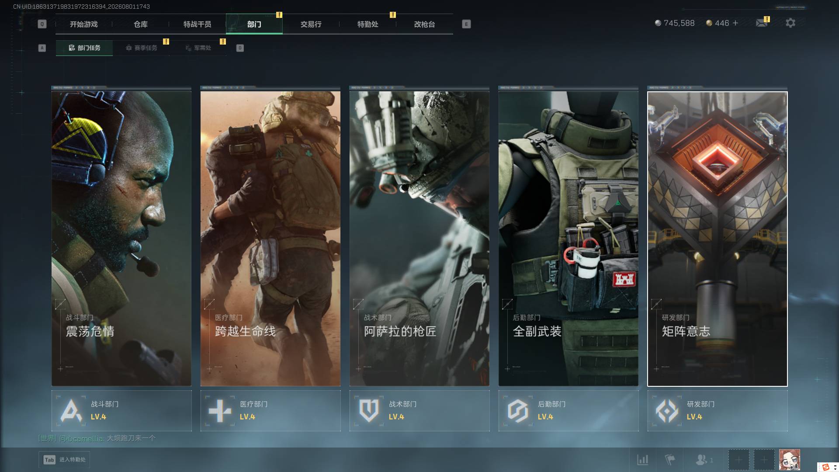Click the Sogou input method icon
Screen dimensions: 839x472
click(825, 467)
